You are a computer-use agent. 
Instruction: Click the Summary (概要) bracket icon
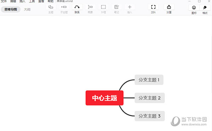(90, 7)
